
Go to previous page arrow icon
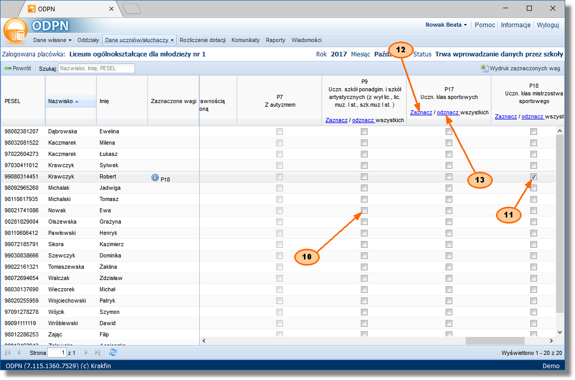click(x=18, y=352)
